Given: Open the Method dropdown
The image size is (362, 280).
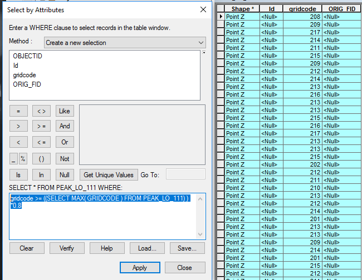Looking at the screenshot, I should (125, 43).
